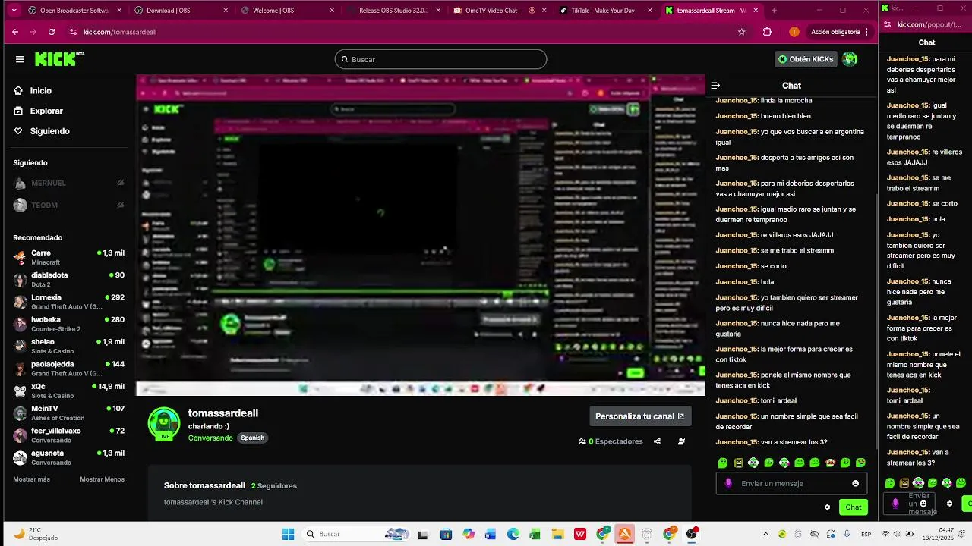Click Personaliza tu canal button

640,416
